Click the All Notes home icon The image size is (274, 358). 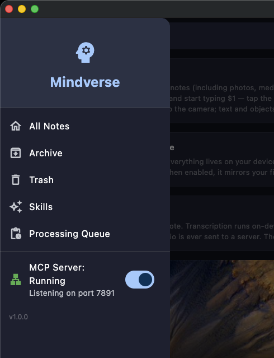pyautogui.click(x=16, y=126)
